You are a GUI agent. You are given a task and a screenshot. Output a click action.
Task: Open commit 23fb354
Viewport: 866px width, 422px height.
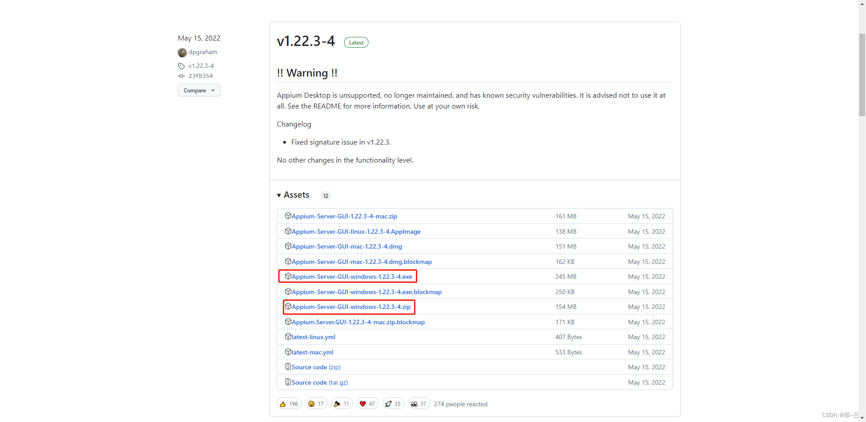click(x=201, y=76)
